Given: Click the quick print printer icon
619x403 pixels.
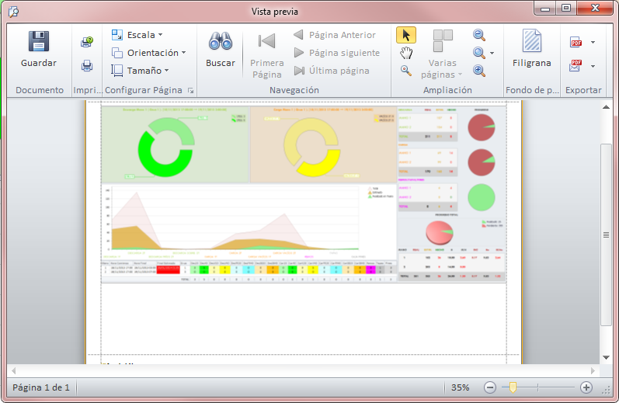Looking at the screenshot, I should point(87,66).
